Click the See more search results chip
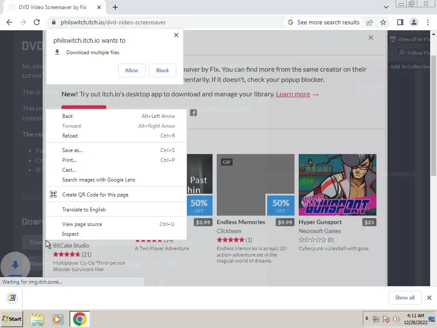Image resolution: width=437 pixels, height=328 pixels. pos(323,22)
